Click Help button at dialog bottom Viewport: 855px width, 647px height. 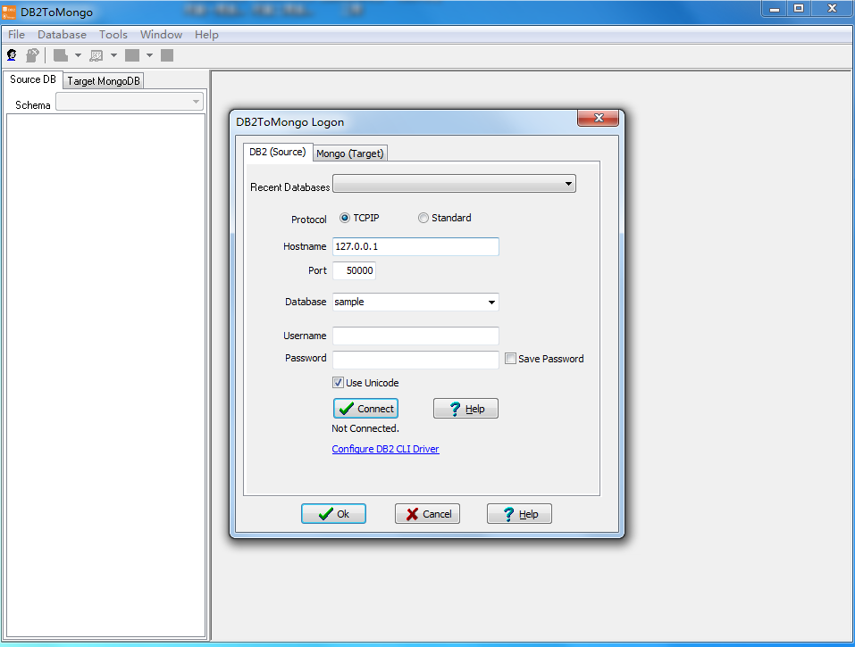519,513
